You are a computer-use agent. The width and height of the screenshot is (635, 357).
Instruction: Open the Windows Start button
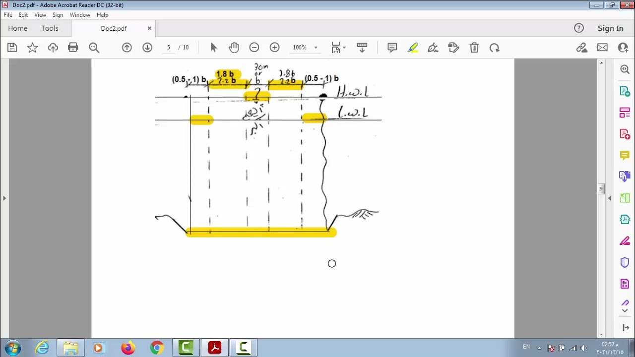pos(13,348)
